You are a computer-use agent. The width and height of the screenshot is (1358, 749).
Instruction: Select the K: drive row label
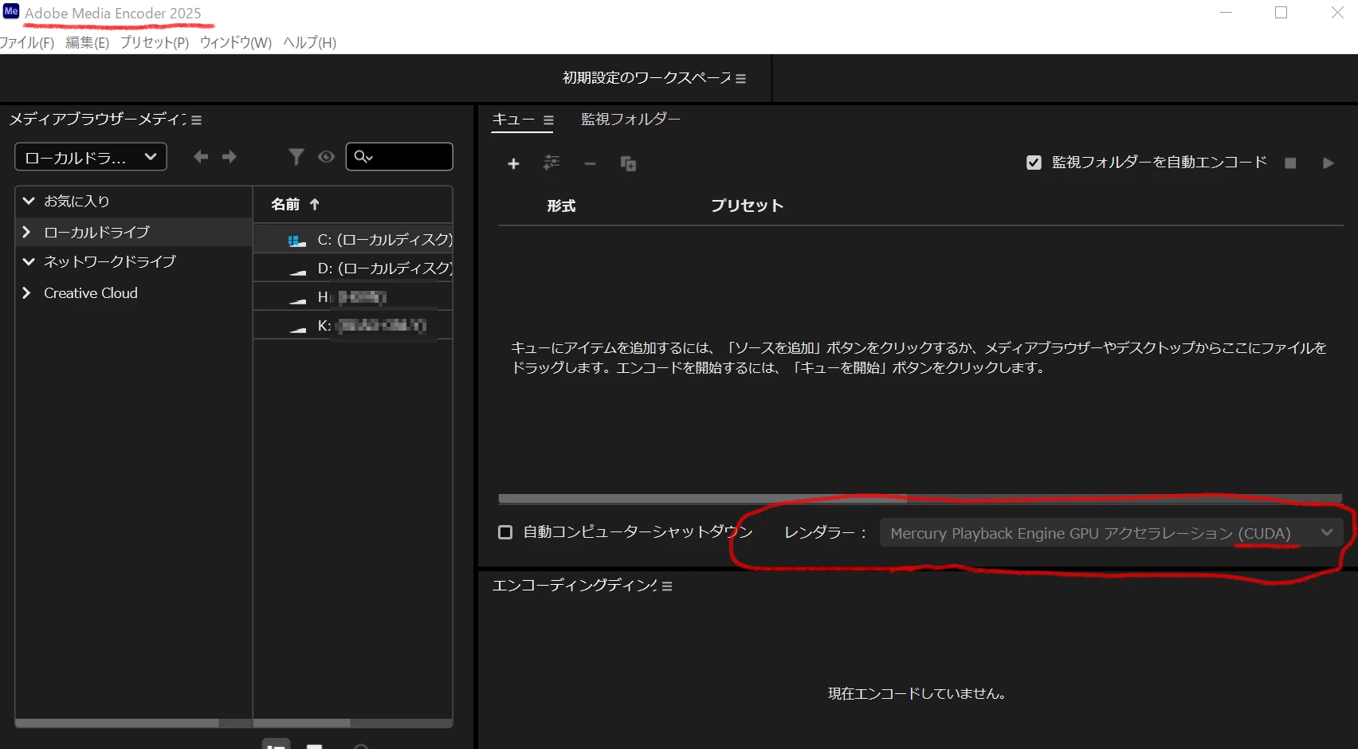point(371,325)
